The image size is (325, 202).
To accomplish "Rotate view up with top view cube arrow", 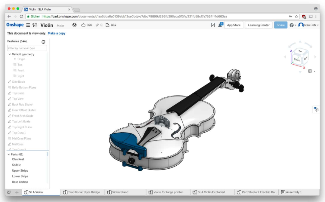I will [x=300, y=42].
